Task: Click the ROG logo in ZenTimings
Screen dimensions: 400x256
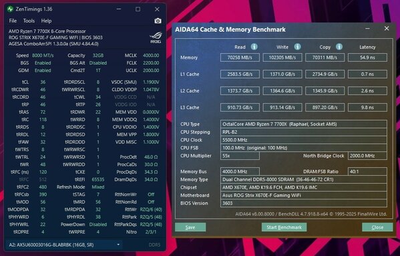Action: coord(156,37)
